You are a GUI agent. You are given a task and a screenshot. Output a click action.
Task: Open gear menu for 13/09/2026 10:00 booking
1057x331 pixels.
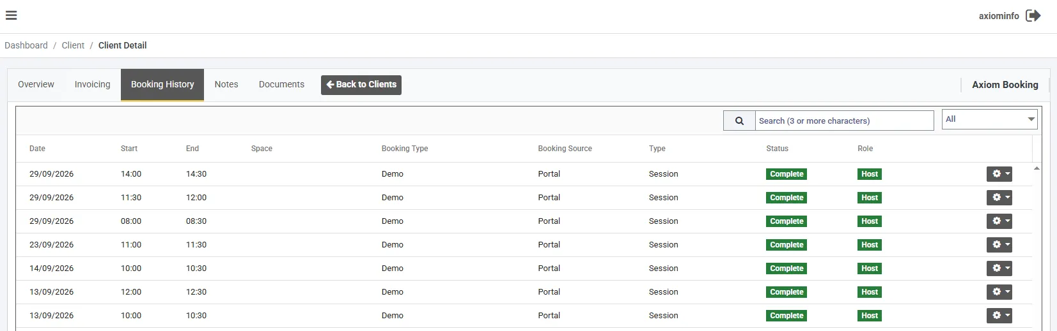999,316
